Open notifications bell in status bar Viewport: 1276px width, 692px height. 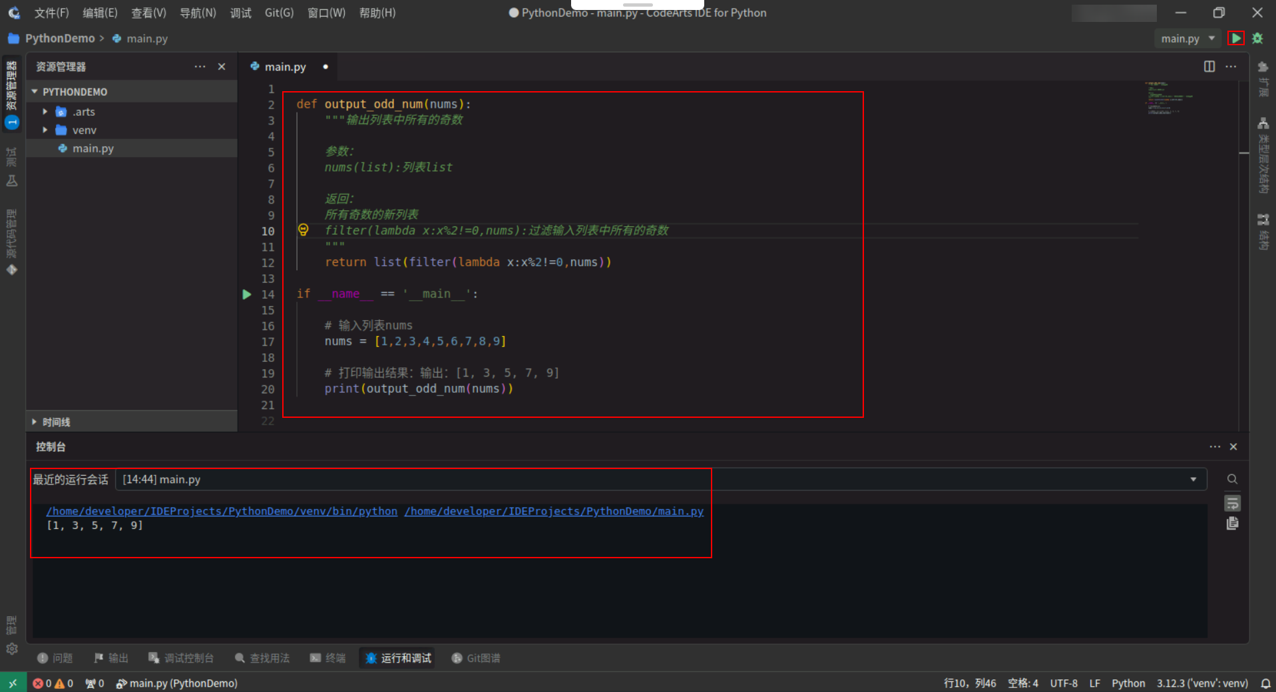coord(1265,683)
